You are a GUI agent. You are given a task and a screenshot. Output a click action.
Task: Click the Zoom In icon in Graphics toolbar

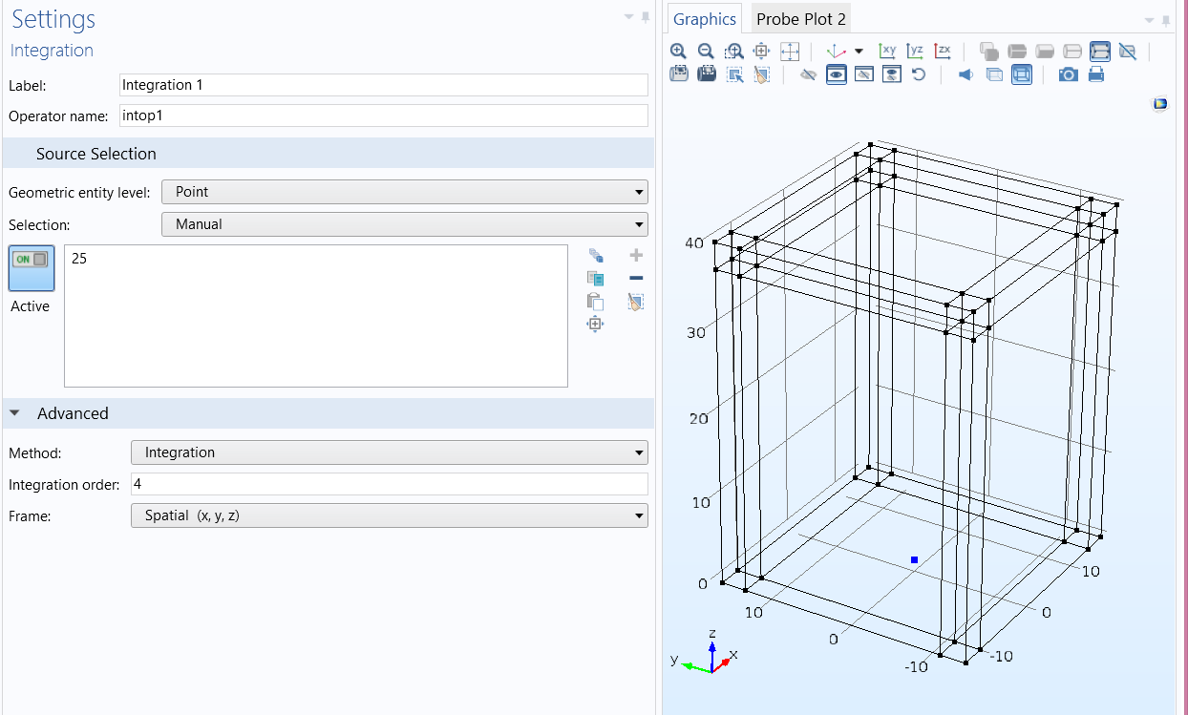[678, 52]
